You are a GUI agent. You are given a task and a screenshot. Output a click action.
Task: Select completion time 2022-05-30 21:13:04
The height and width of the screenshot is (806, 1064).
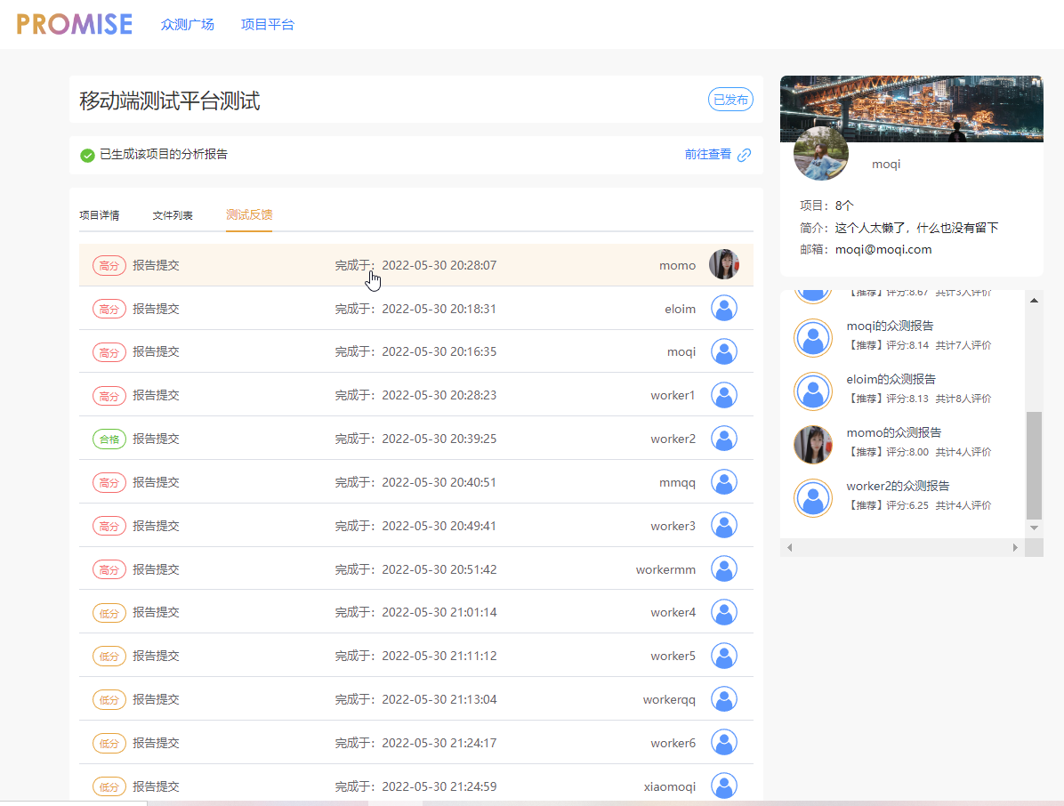point(439,699)
